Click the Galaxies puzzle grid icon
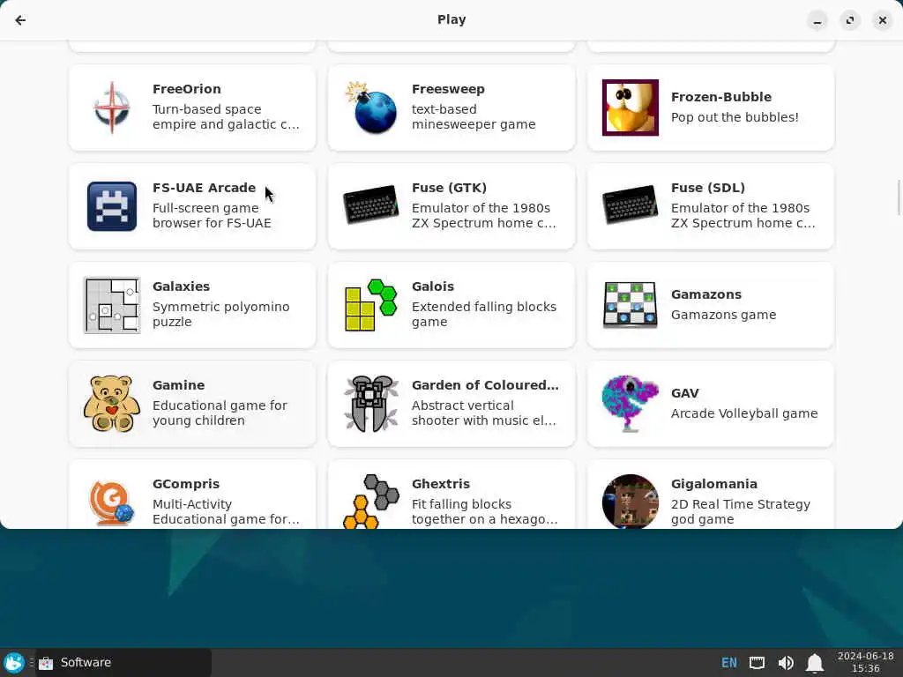This screenshot has width=903, height=677. click(112, 305)
